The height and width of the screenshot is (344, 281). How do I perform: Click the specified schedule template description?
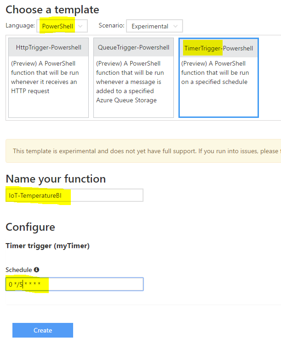215,72
